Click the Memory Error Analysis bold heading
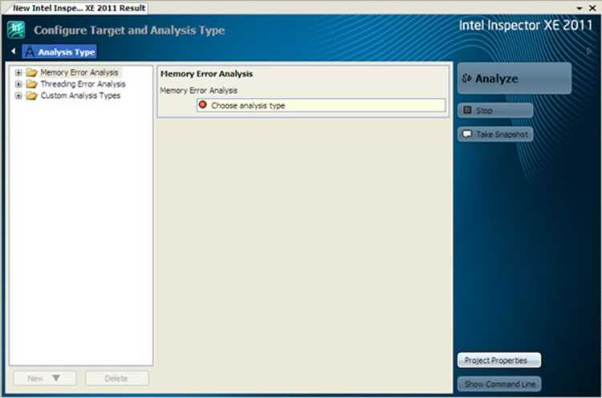Image resolution: width=602 pixels, height=398 pixels. [206, 74]
